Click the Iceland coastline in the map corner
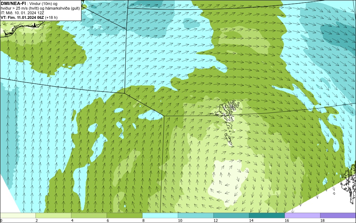 pyautogui.click(x=22, y=29)
